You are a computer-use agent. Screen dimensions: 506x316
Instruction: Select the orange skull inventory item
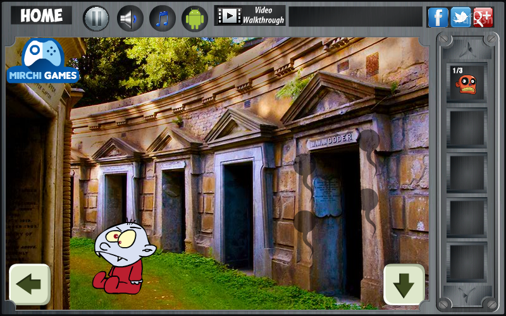467,83
